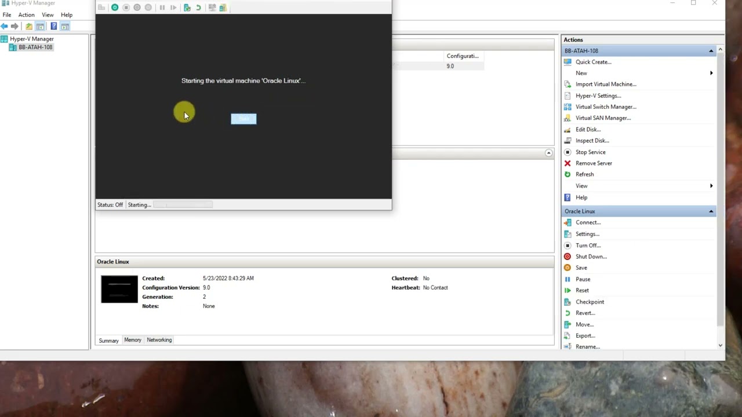Click the Start button in VM window center

tap(243, 119)
